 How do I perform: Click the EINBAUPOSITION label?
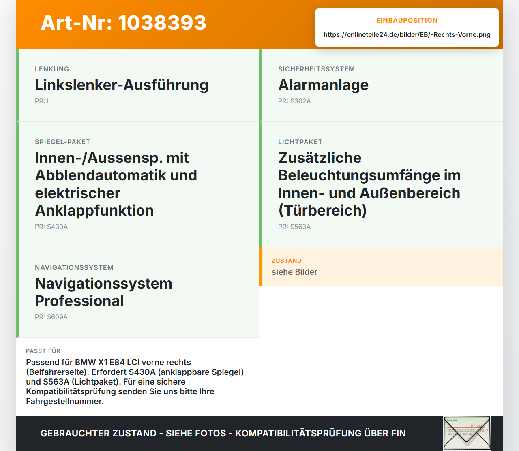(407, 20)
